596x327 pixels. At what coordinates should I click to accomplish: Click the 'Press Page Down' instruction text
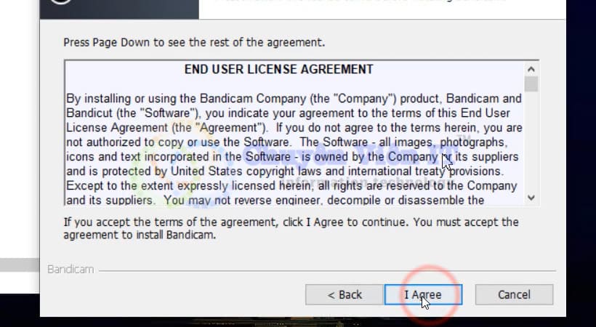click(x=194, y=42)
